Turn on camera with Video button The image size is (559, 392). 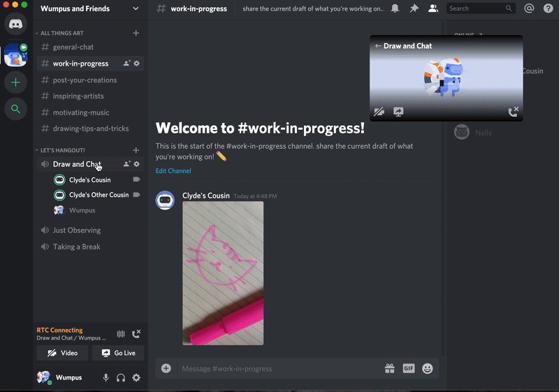tap(62, 353)
